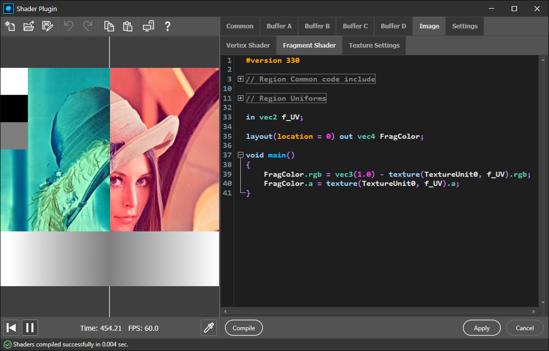This screenshot has height=351, width=549.
Task: Click the 'FragColor.a' assignment line
Action: point(361,183)
